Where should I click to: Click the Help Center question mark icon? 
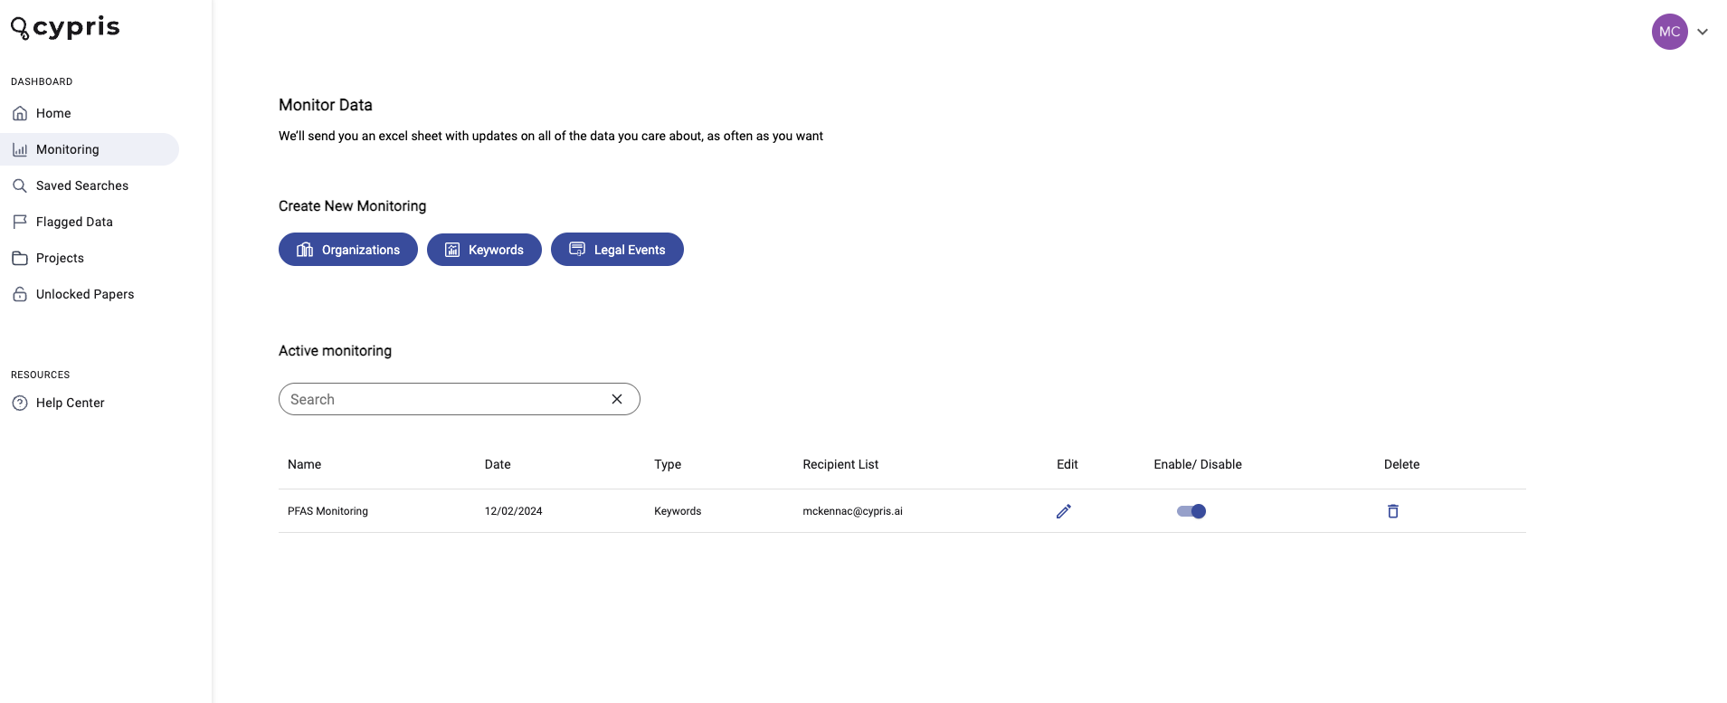pyautogui.click(x=20, y=403)
